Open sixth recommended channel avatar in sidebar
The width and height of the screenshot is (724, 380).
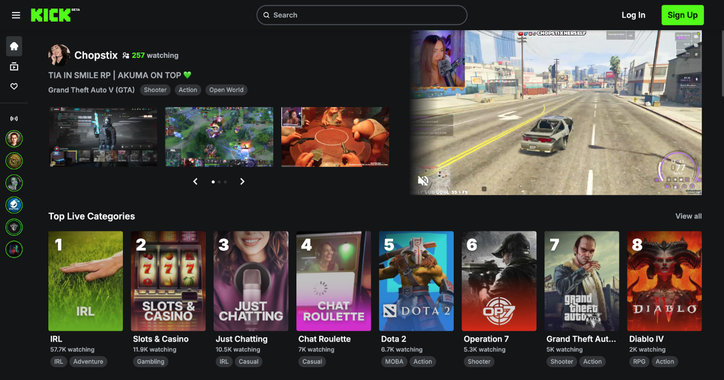[14, 249]
